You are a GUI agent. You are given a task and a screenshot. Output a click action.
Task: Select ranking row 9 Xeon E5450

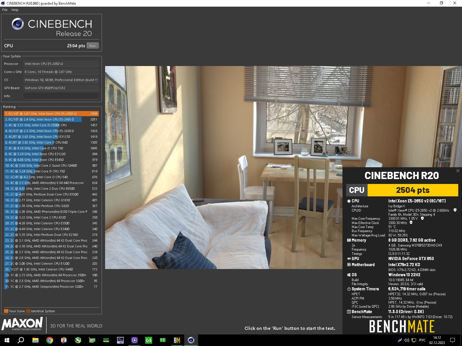pos(51,160)
